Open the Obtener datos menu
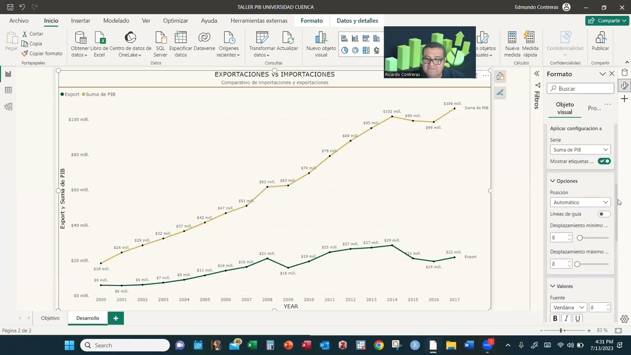The image size is (631, 355). pos(80,44)
